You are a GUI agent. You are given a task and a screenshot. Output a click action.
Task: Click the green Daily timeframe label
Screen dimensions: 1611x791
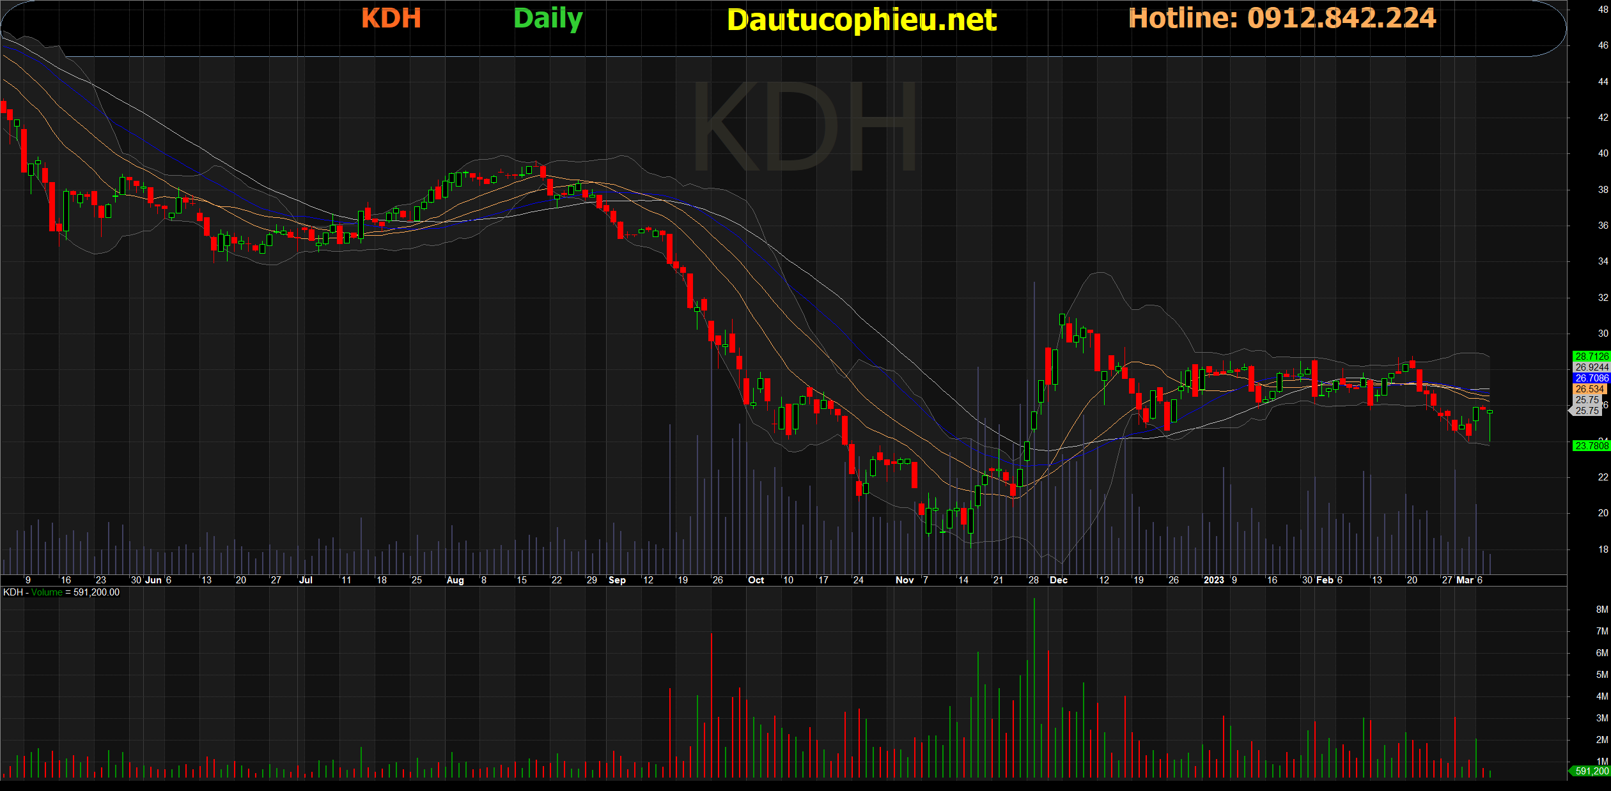[x=548, y=19]
